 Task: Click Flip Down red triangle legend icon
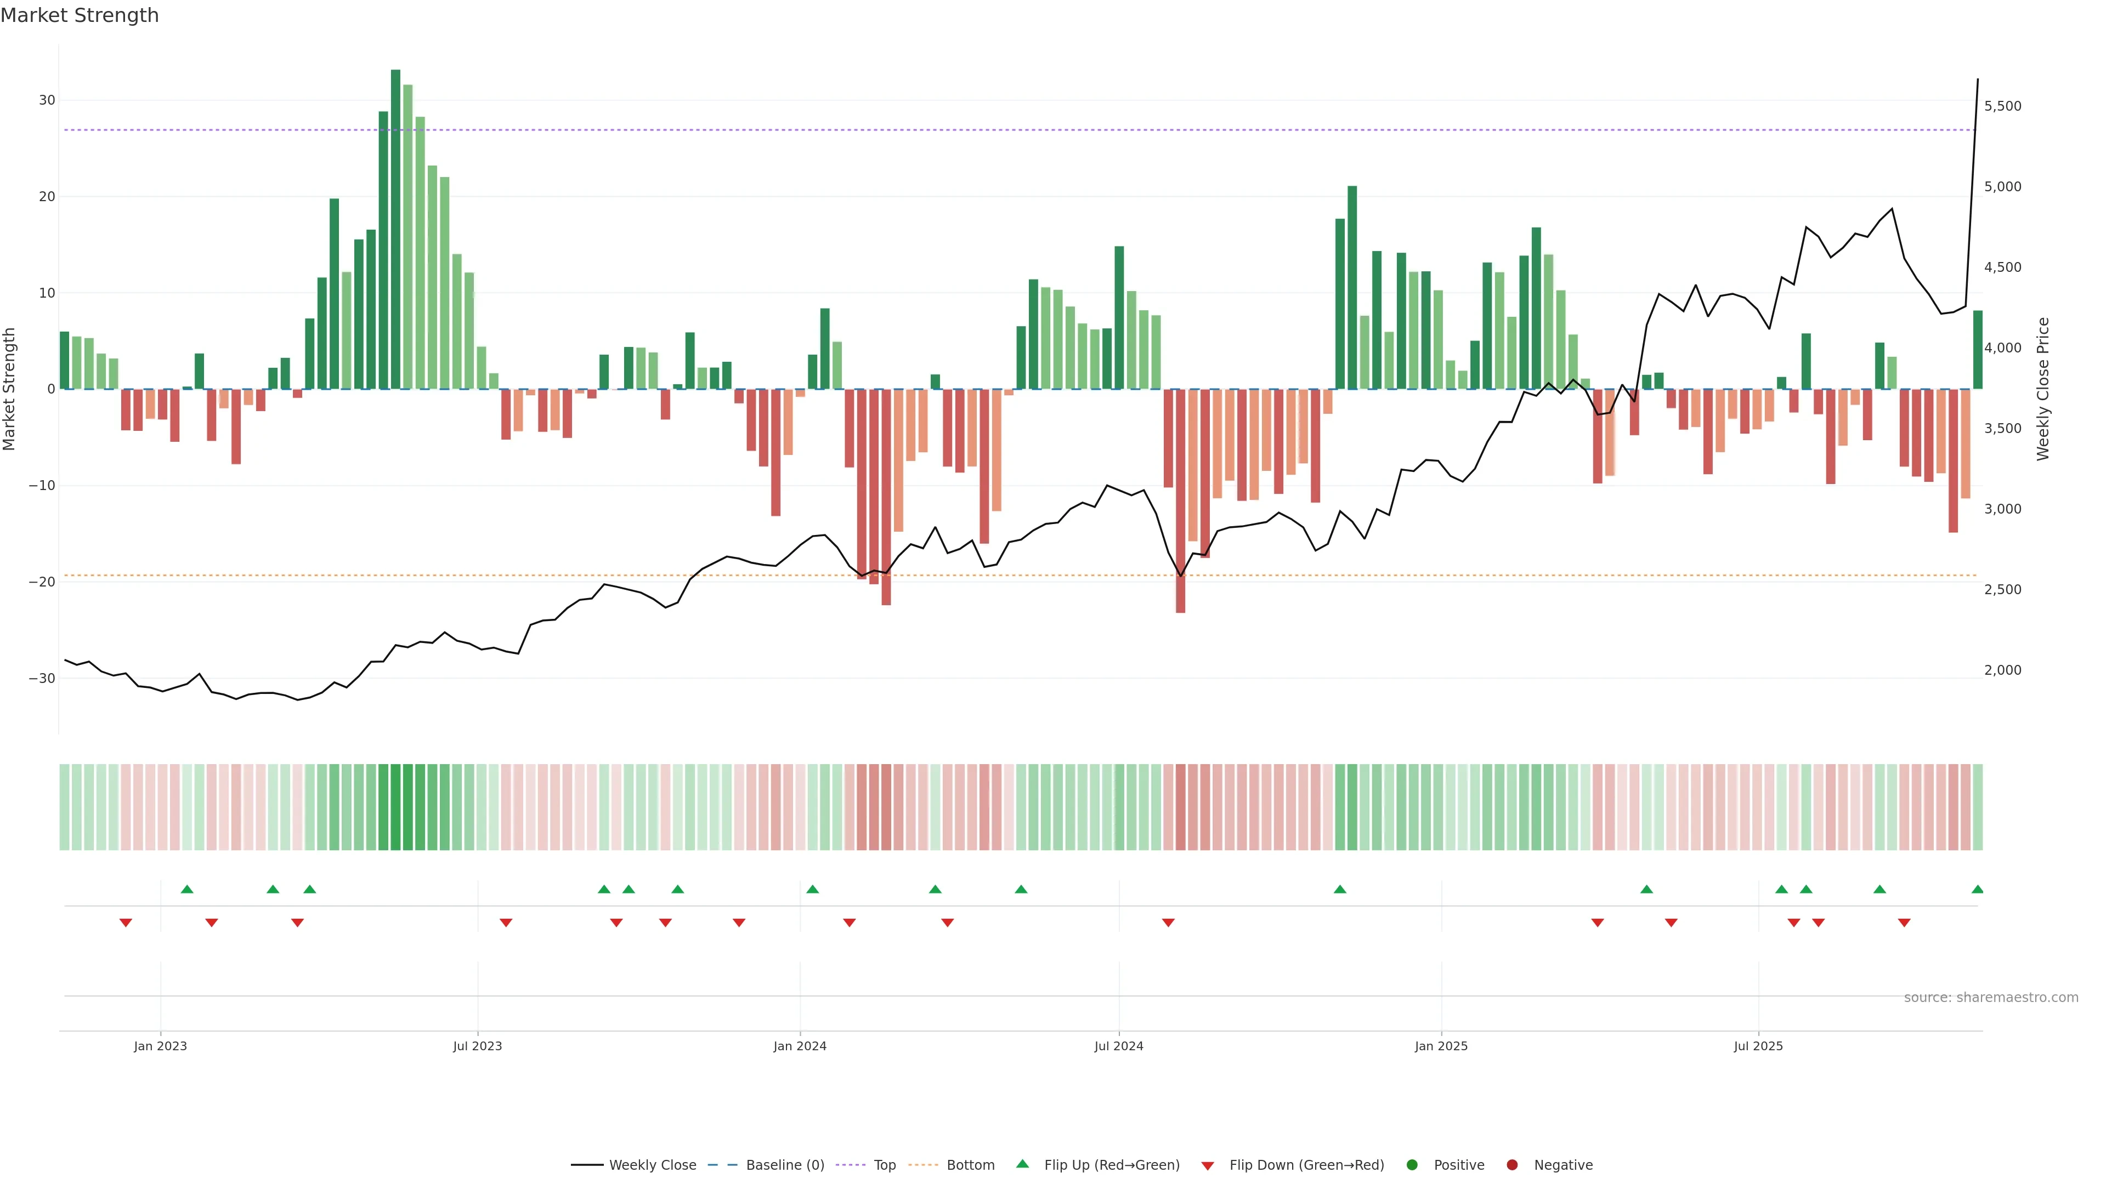pyautogui.click(x=1208, y=1165)
